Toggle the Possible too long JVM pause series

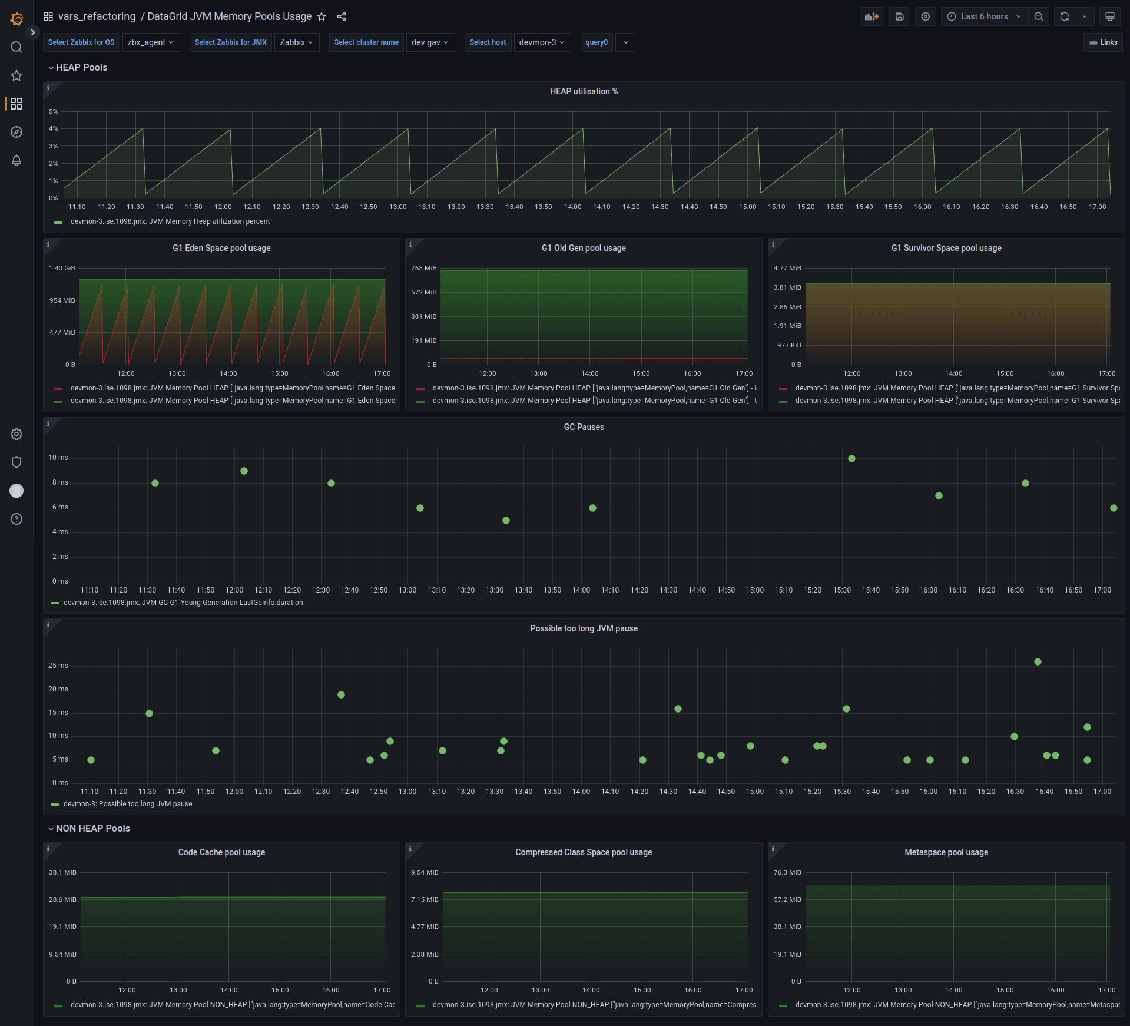(127, 803)
